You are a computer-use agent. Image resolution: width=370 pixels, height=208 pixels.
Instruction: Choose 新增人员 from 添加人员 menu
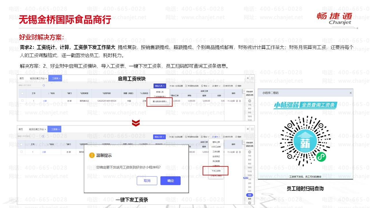(x=160, y=92)
